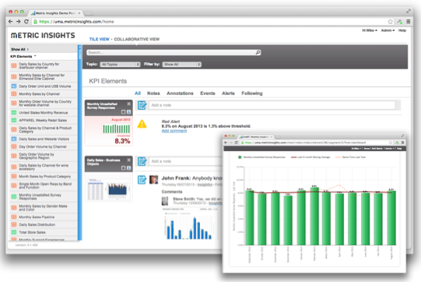The image size is (421, 282).
Task: Open the Hi Mike user menu
Action: click(370, 30)
